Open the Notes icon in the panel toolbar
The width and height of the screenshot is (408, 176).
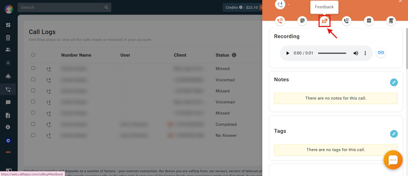click(x=302, y=21)
